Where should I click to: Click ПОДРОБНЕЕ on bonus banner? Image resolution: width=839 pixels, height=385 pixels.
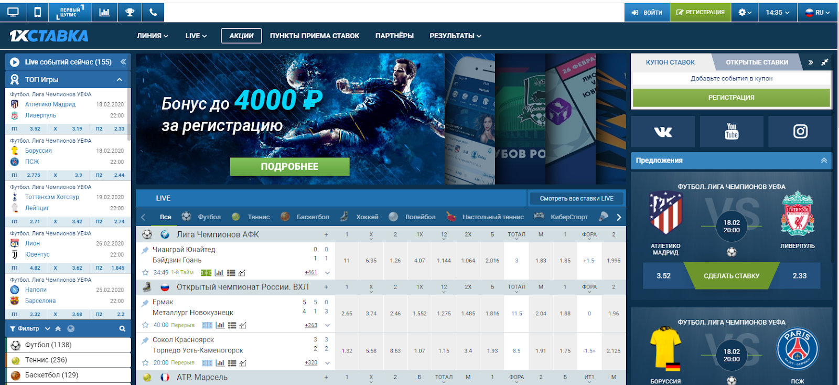pyautogui.click(x=289, y=166)
